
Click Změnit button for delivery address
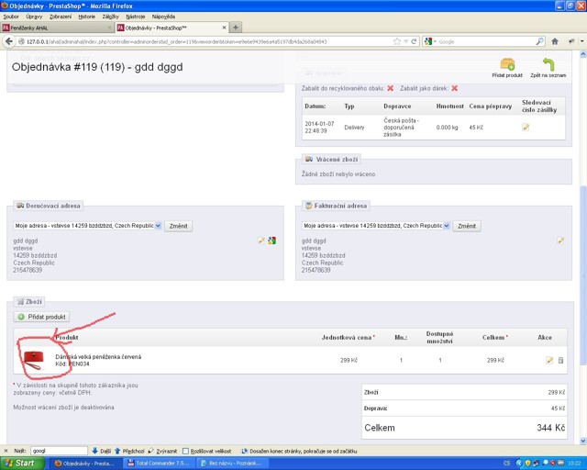pyautogui.click(x=178, y=226)
